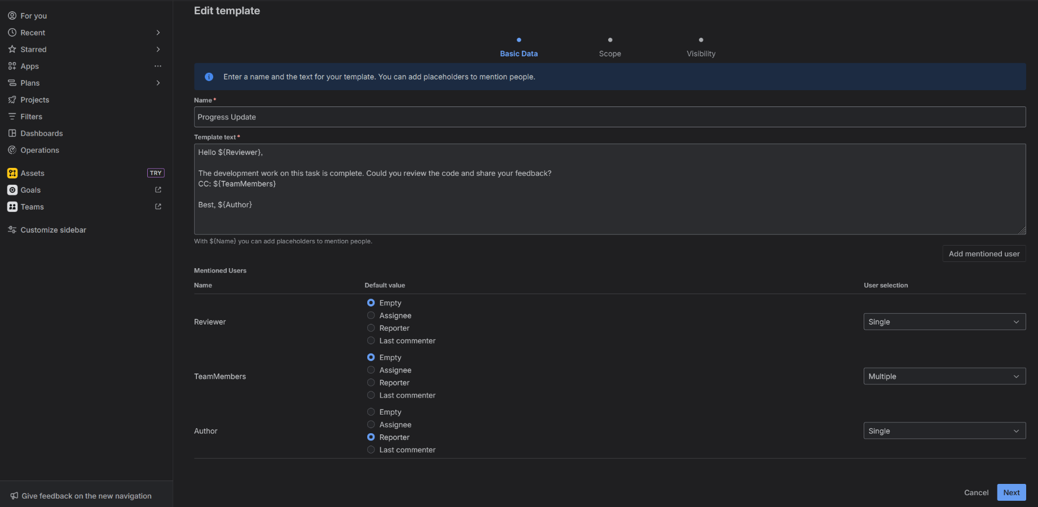
Task: Click the Customize sidebar icon
Action: (x=12, y=229)
